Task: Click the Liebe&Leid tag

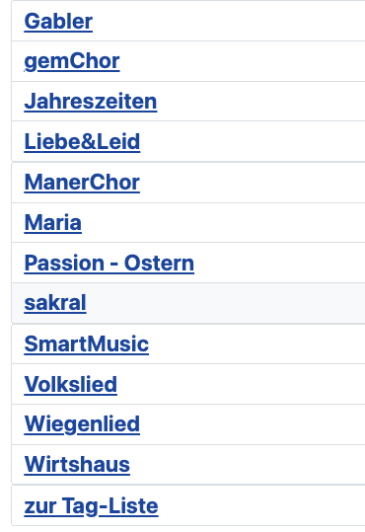Action: click(82, 142)
